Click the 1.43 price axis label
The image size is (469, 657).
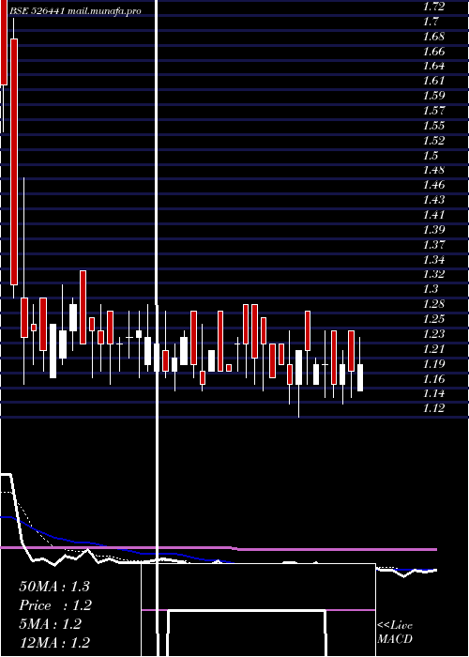click(433, 200)
